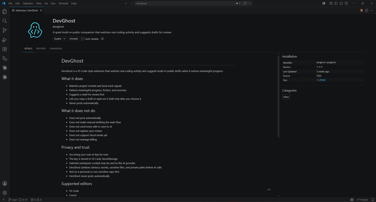The image size is (376, 202).
Task: Open the notifications bell in status bar
Action: coord(372,199)
